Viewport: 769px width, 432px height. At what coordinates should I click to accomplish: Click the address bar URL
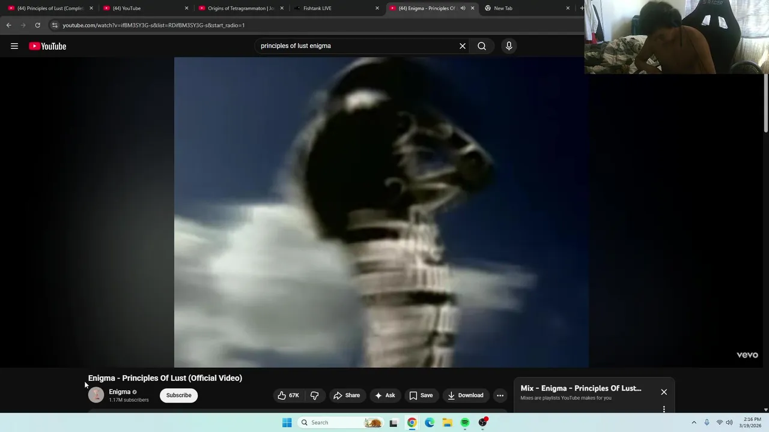point(153,25)
